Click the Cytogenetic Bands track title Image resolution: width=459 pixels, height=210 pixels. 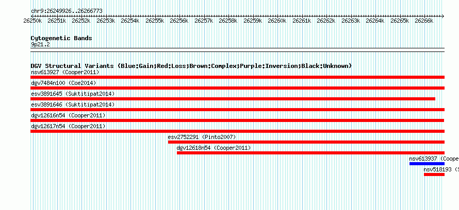[x=61, y=38]
